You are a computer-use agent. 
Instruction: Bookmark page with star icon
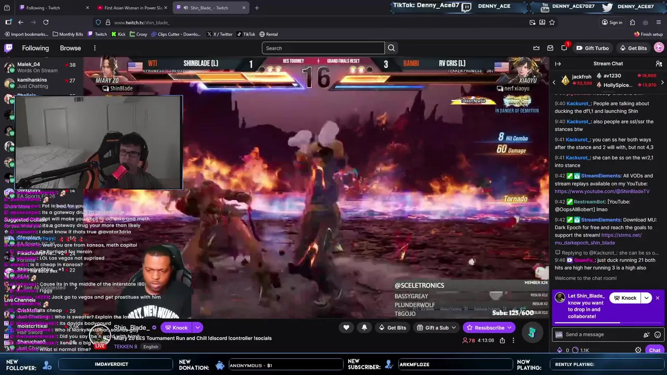point(552,22)
